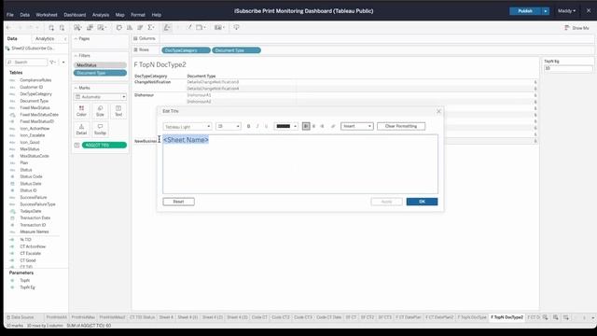Open the Format menu

(138, 15)
